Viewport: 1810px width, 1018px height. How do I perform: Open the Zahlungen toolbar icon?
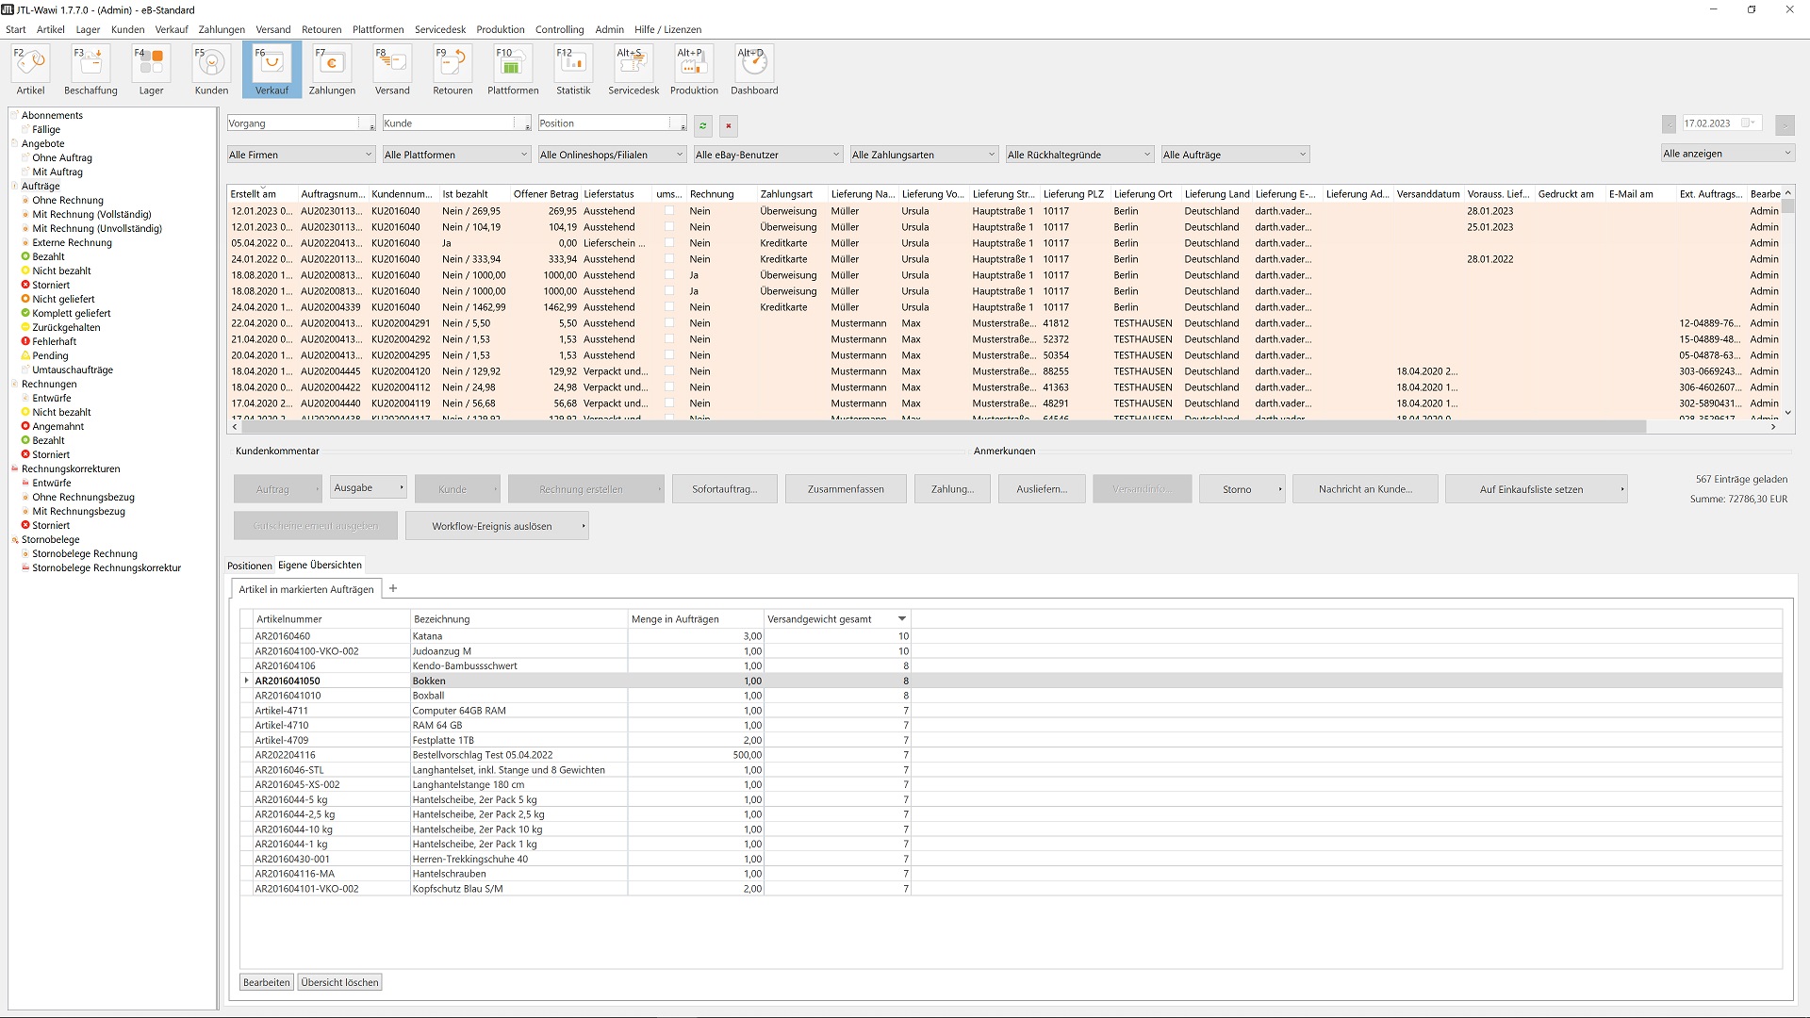332,70
